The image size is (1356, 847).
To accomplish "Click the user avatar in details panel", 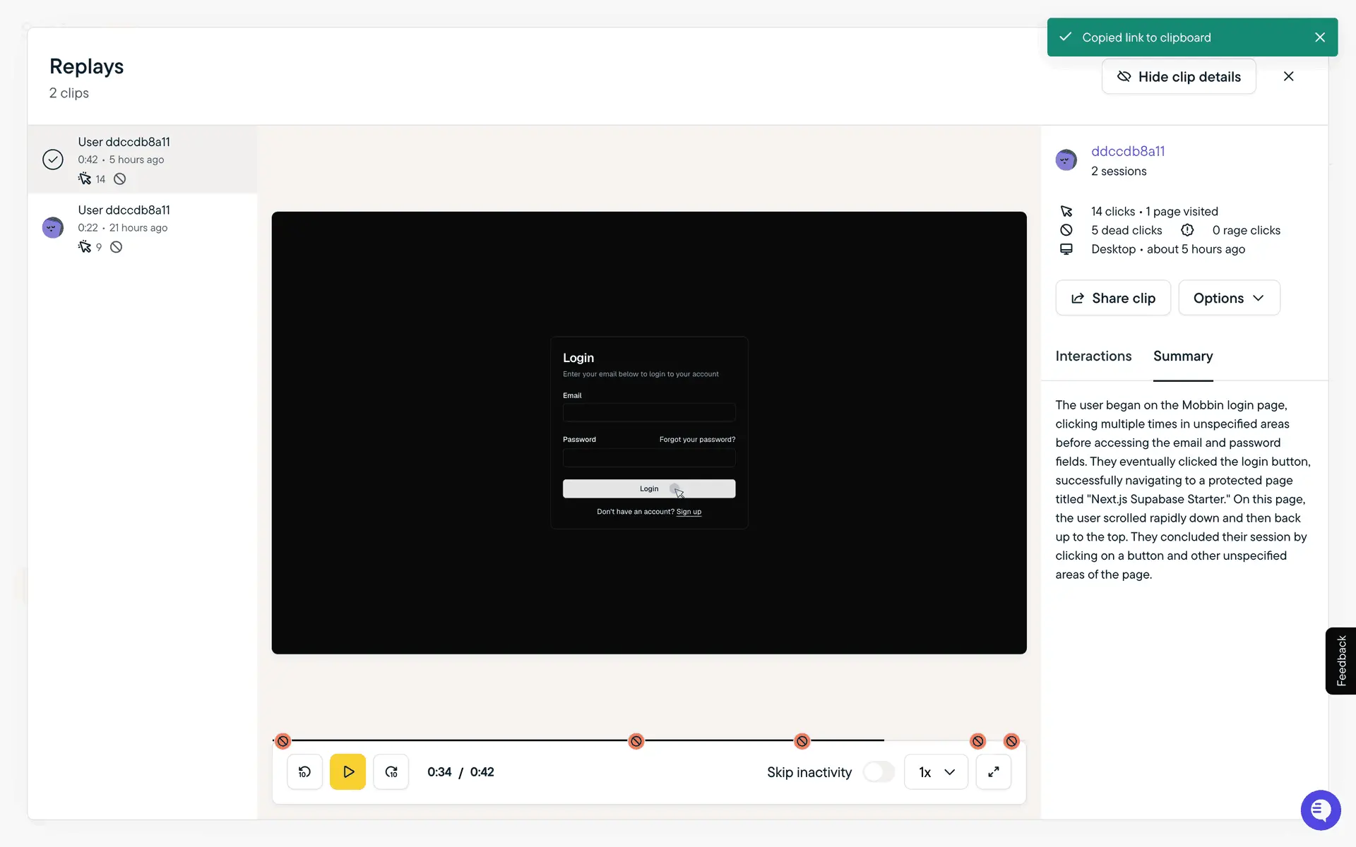I will 1066,160.
